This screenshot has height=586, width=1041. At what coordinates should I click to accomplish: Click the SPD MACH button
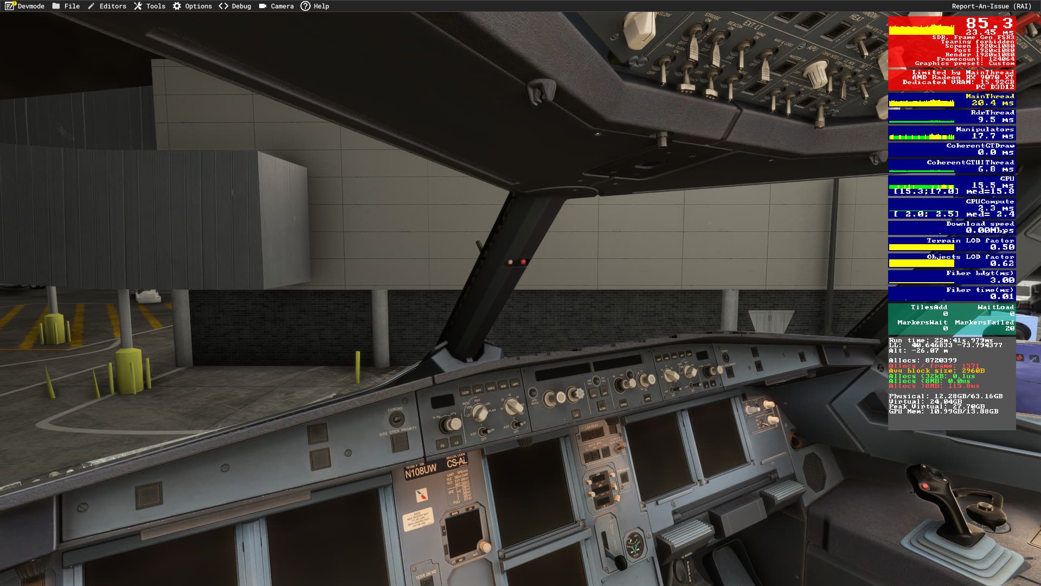532,393
